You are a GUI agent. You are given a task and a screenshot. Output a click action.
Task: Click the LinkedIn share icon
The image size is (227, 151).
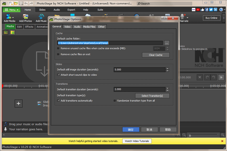coord(215,10)
